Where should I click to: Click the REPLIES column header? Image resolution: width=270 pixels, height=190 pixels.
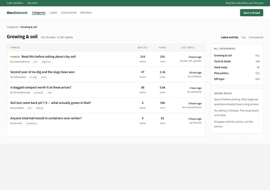142,47
